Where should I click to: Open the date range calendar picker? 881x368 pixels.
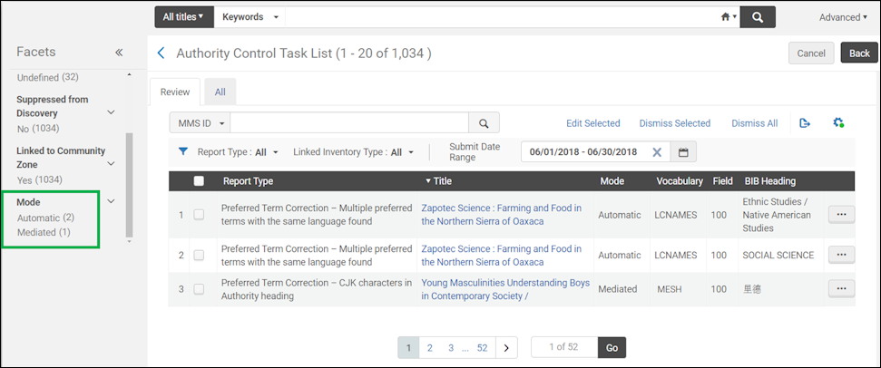click(683, 152)
